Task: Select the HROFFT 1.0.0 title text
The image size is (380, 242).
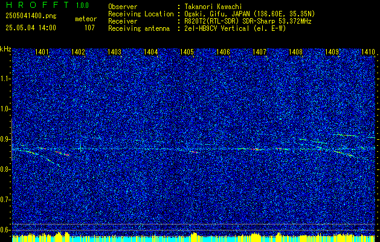Action: click(47, 5)
